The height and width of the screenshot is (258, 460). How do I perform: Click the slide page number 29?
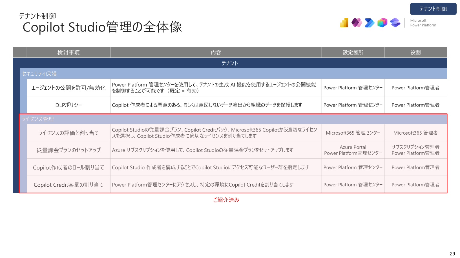tap(452, 254)
